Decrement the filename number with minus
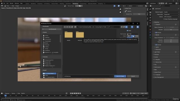This screenshot has width=180, height=101. (x=110, y=76)
